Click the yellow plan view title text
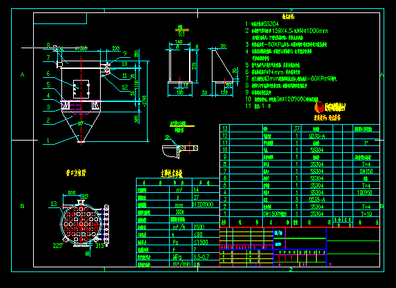This screenshot has width=396, height=288. click(76, 173)
